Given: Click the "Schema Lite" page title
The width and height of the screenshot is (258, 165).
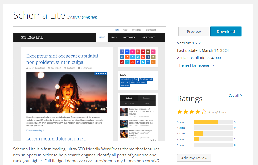Looking at the screenshot, I should [x=39, y=15].
